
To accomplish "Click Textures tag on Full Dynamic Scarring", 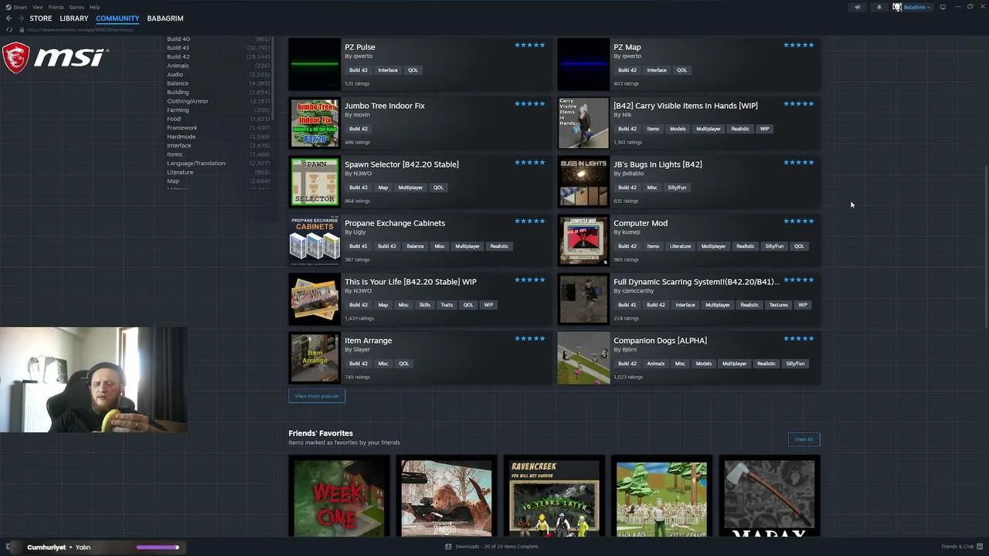I will pos(778,305).
